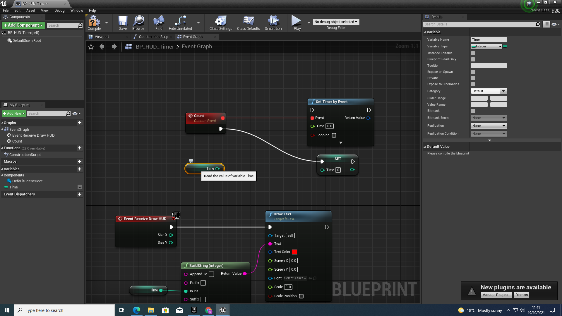Enable the Instance Editable checkbox
Image resolution: width=562 pixels, height=316 pixels.
(473, 53)
